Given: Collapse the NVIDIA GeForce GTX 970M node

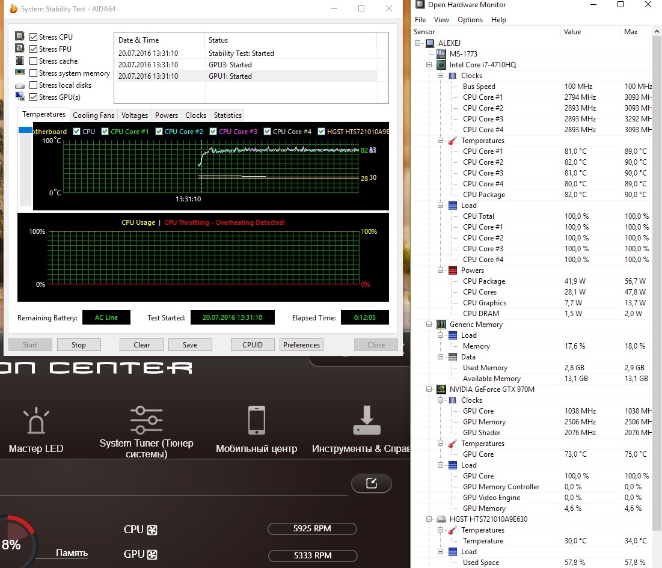Looking at the screenshot, I should (x=429, y=389).
